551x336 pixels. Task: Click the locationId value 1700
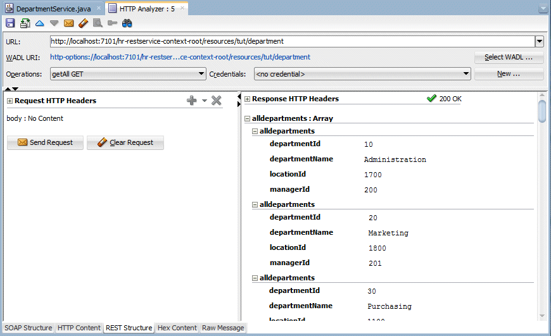(373, 175)
